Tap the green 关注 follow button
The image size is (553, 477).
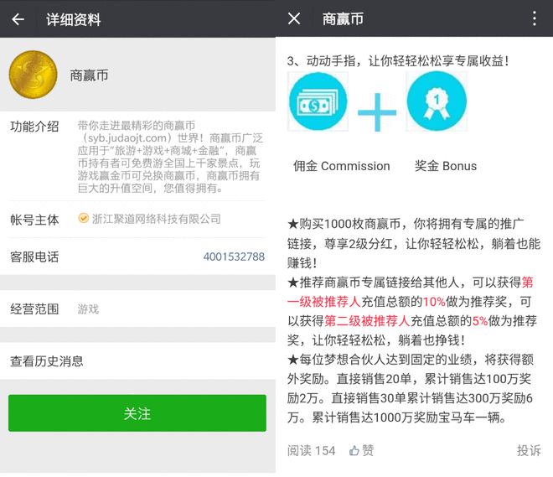click(x=137, y=413)
